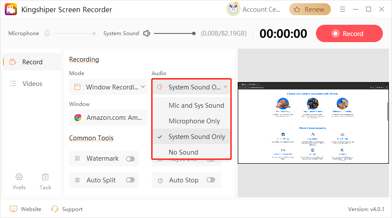The image size is (392, 218).
Task: Open the Task button
Action: tap(45, 182)
